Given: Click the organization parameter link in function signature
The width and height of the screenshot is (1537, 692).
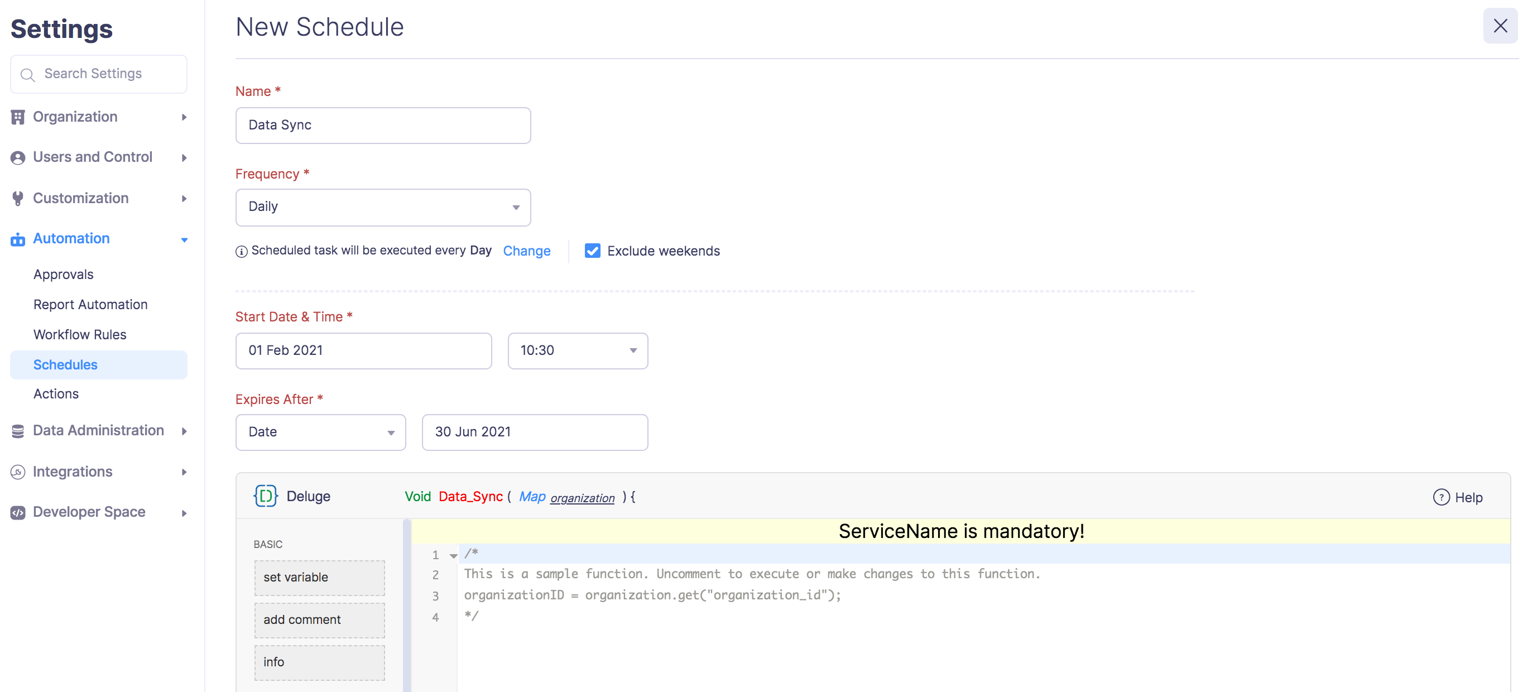Looking at the screenshot, I should coord(582,498).
